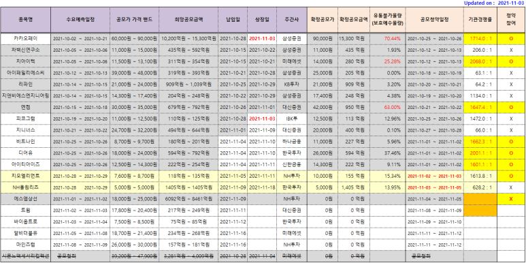The image size is (526, 263).
Task: Click the 1472.0 : 1 ratio cell
Action: [x=480, y=119]
